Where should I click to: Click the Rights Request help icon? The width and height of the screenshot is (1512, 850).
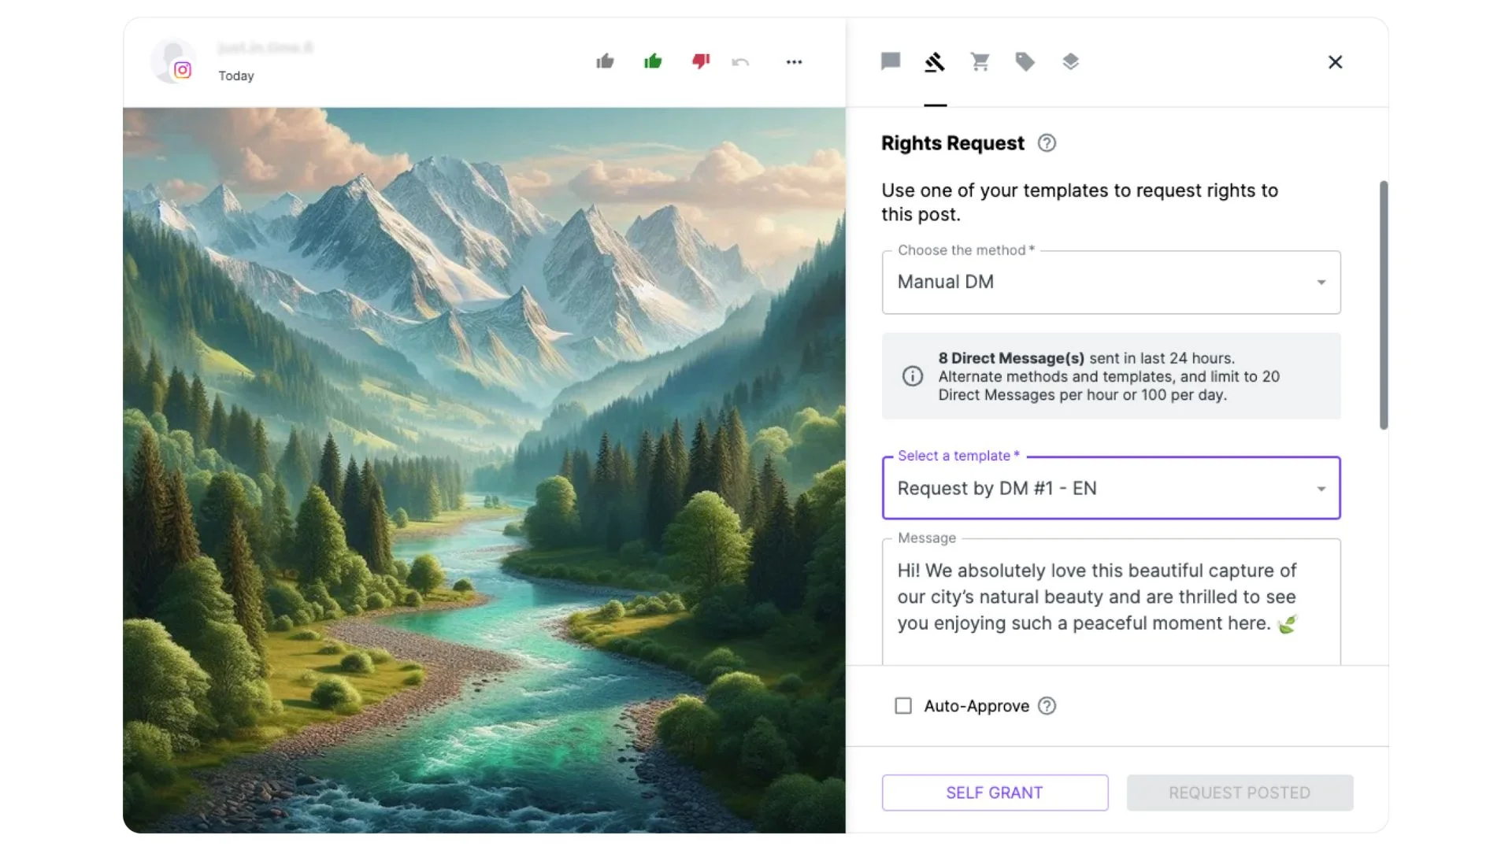coord(1047,143)
